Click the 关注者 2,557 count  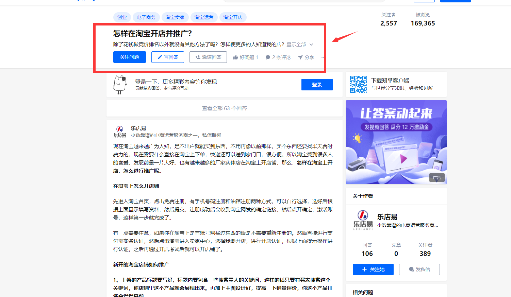[x=389, y=20]
